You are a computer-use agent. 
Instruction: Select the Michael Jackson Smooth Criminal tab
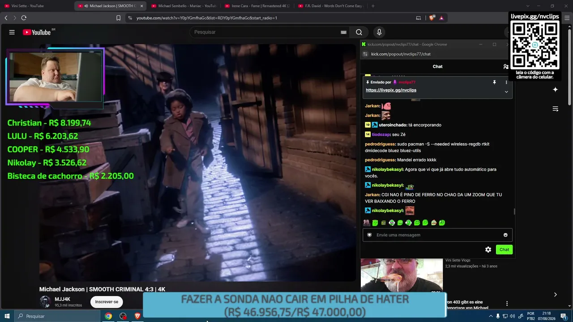[110, 6]
